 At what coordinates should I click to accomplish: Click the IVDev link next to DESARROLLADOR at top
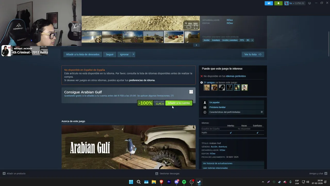click(x=230, y=20)
